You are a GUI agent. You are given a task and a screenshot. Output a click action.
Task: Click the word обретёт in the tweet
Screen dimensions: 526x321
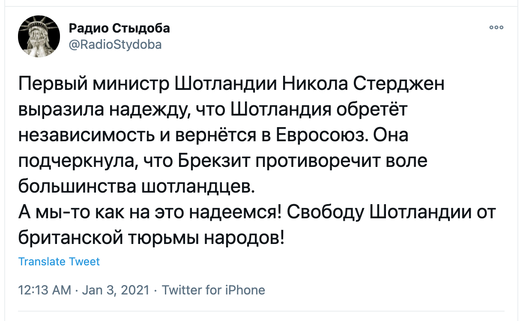(371, 110)
